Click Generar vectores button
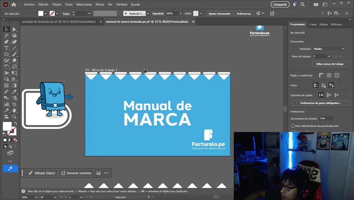 [76, 173]
